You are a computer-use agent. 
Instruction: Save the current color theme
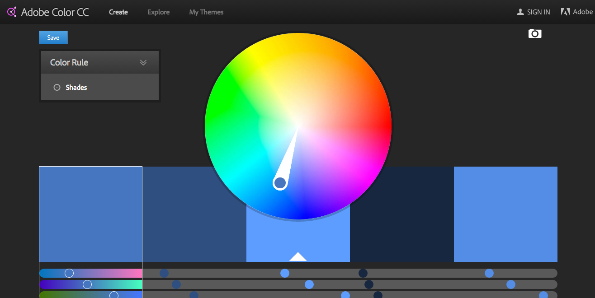pyautogui.click(x=53, y=37)
